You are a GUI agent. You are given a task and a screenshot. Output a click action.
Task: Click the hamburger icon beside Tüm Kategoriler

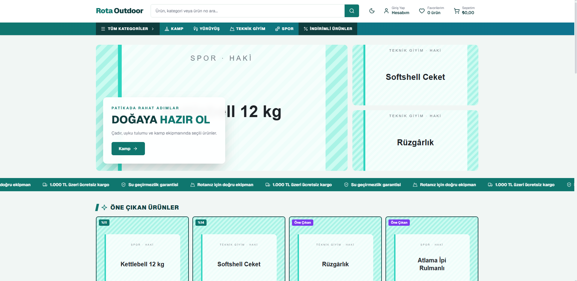(103, 29)
